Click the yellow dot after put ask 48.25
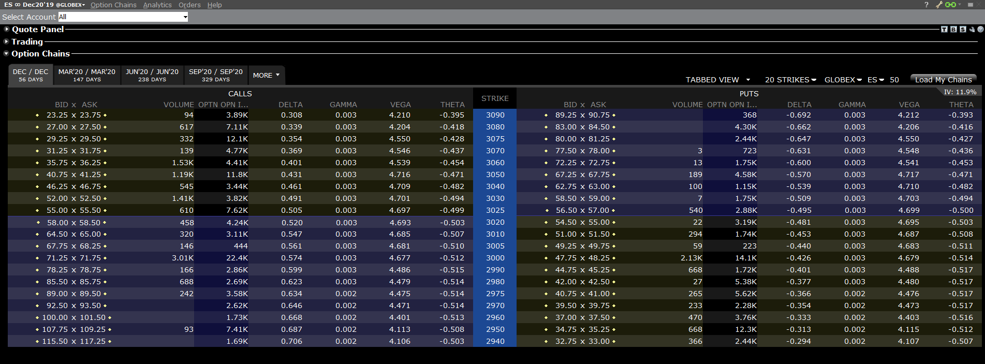The width and height of the screenshot is (985, 364). [x=614, y=258]
